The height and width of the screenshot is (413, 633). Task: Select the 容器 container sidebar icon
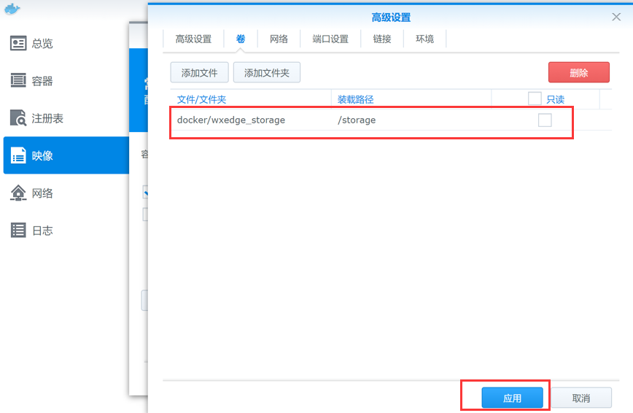pos(18,81)
